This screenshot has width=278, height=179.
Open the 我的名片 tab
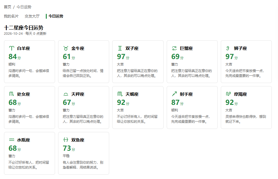11,16
